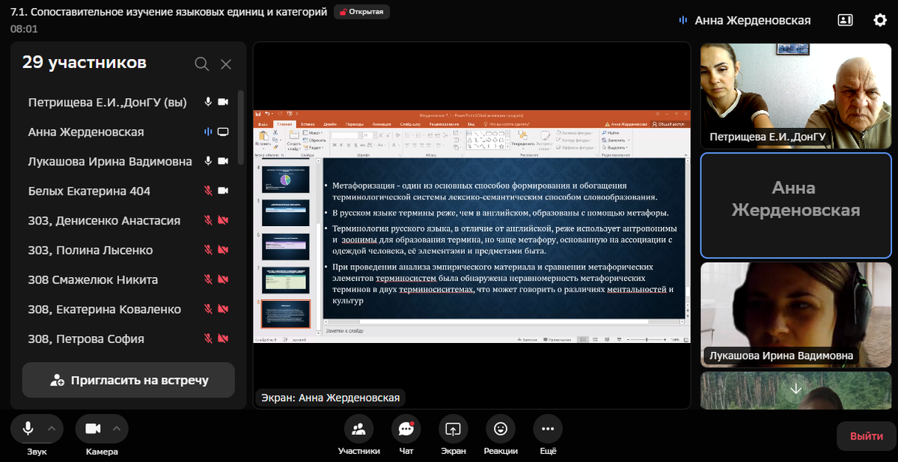Click active speaker name Анна Жерденовская in header
Viewport: 898px width, 462px height.
pos(752,20)
